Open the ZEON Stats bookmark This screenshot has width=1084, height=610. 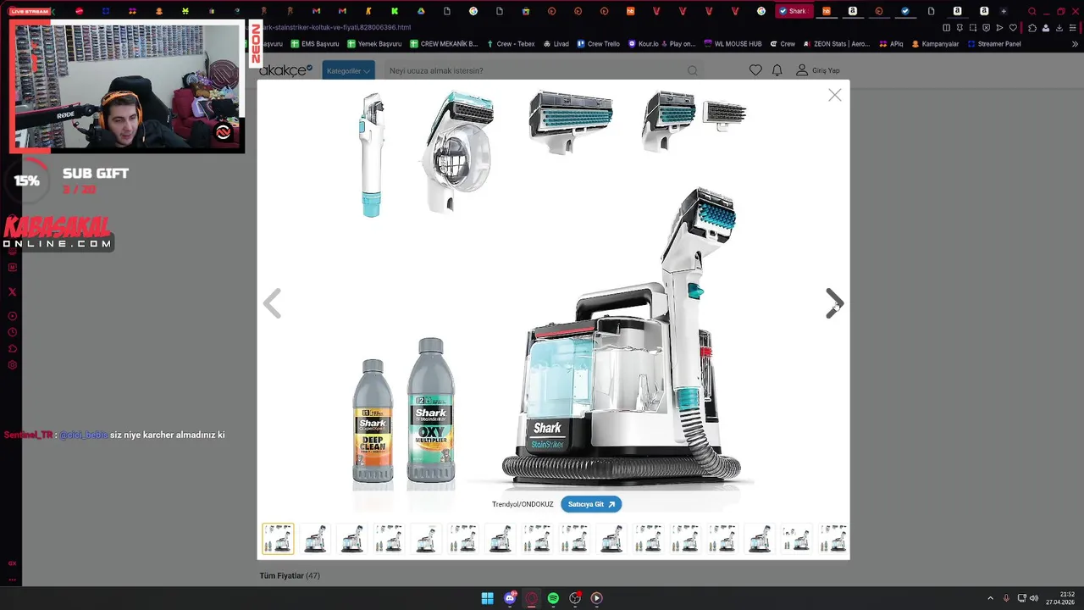837,44
